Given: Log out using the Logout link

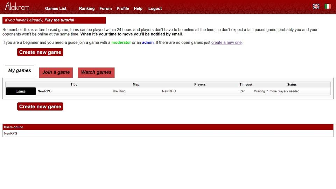Looking at the screenshot, I should tap(155, 8).
